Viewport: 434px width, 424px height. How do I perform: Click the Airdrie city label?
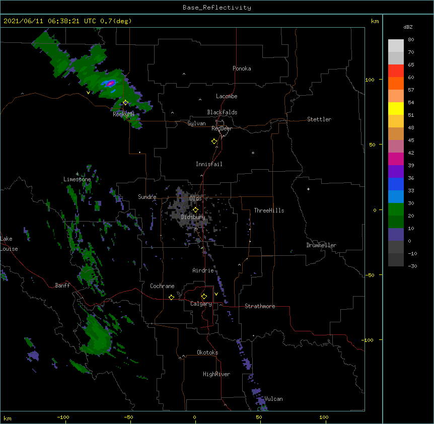tap(203, 270)
